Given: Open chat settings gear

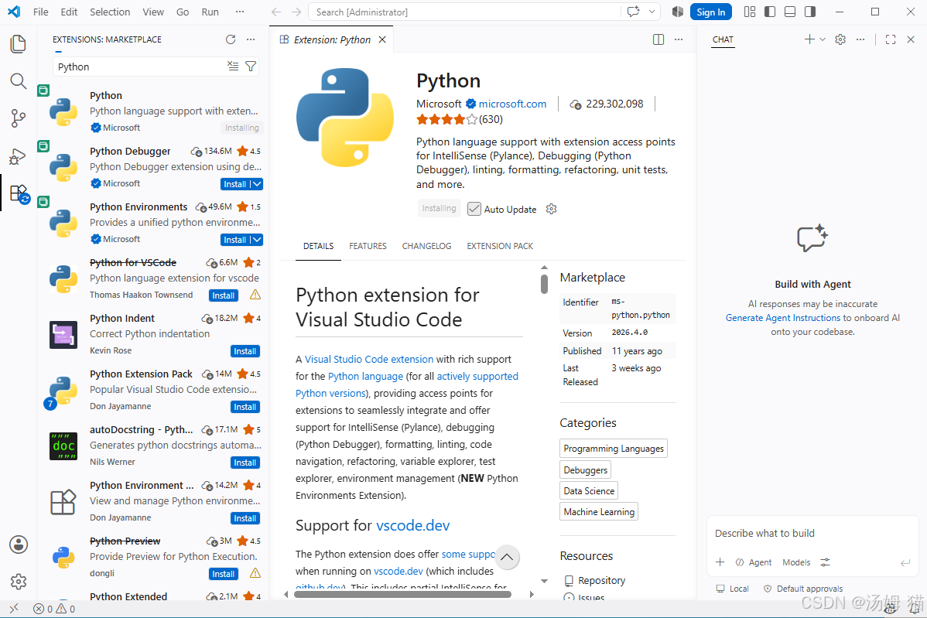Looking at the screenshot, I should tap(840, 39).
